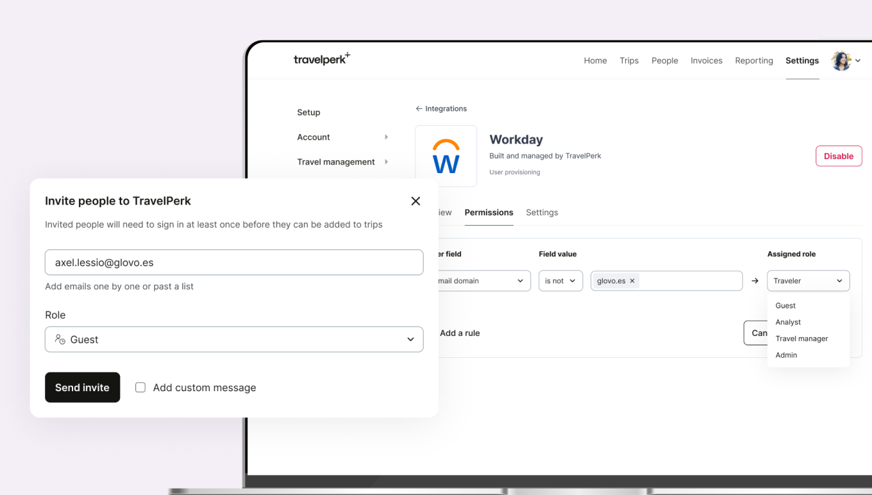The width and height of the screenshot is (872, 495).
Task: Click the travelperk logo
Action: [x=322, y=59]
